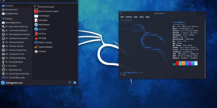Open OffSec Training entry
This screenshot has width=217, height=108.
43,43
